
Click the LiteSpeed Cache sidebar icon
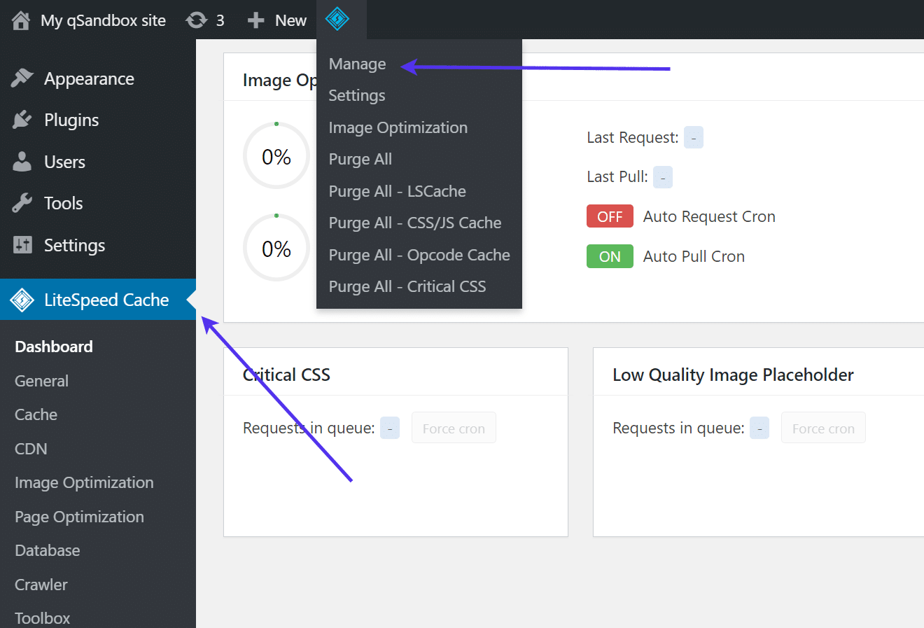[x=22, y=299]
